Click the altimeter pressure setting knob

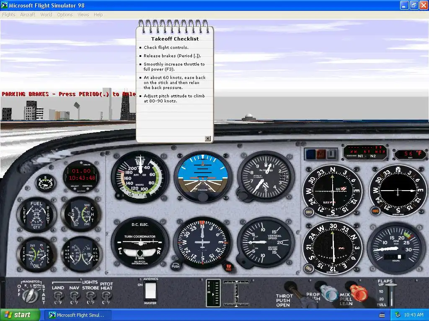(242, 196)
